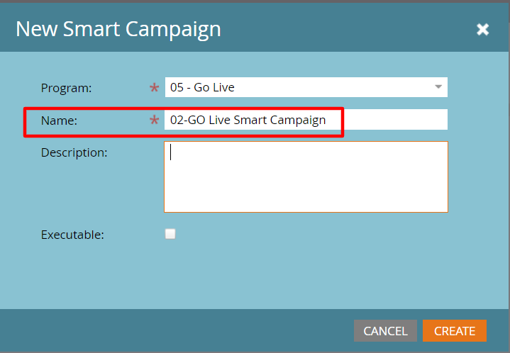
Task: Open the '05 - Go Live' program combo box
Action: click(306, 87)
